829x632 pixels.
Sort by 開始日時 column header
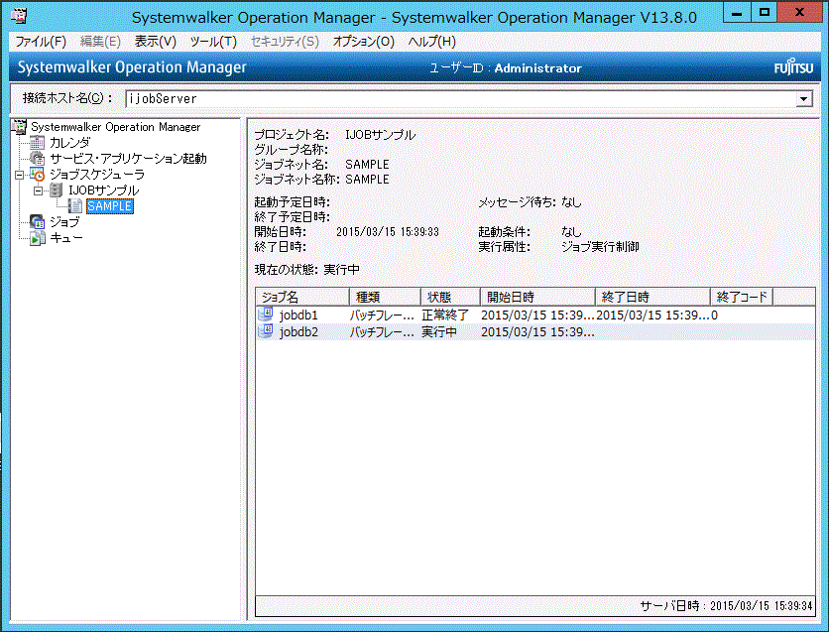pyautogui.click(x=537, y=297)
